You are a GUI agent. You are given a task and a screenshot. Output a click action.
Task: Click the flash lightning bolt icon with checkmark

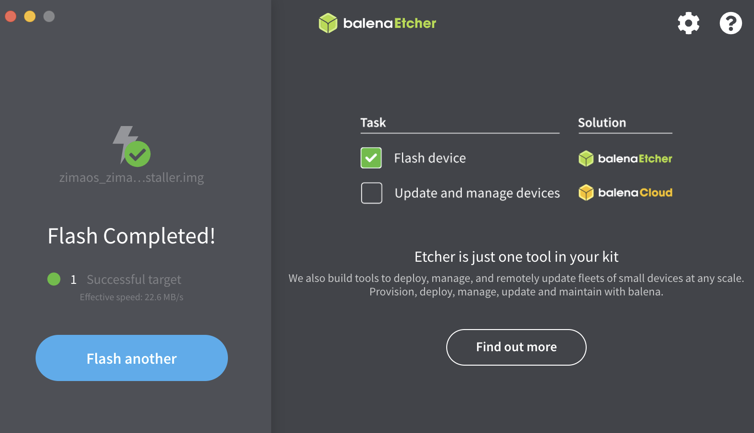[131, 146]
